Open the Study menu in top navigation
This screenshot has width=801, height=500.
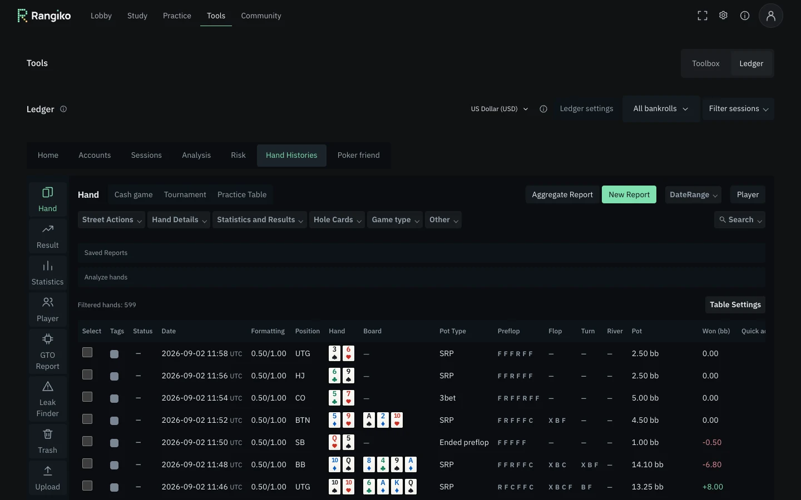coord(137,16)
